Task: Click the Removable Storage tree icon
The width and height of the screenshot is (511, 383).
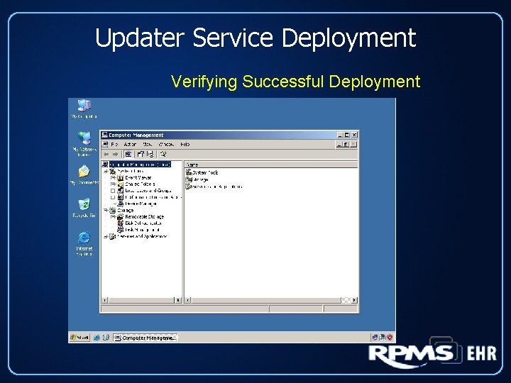Action: click(x=120, y=217)
